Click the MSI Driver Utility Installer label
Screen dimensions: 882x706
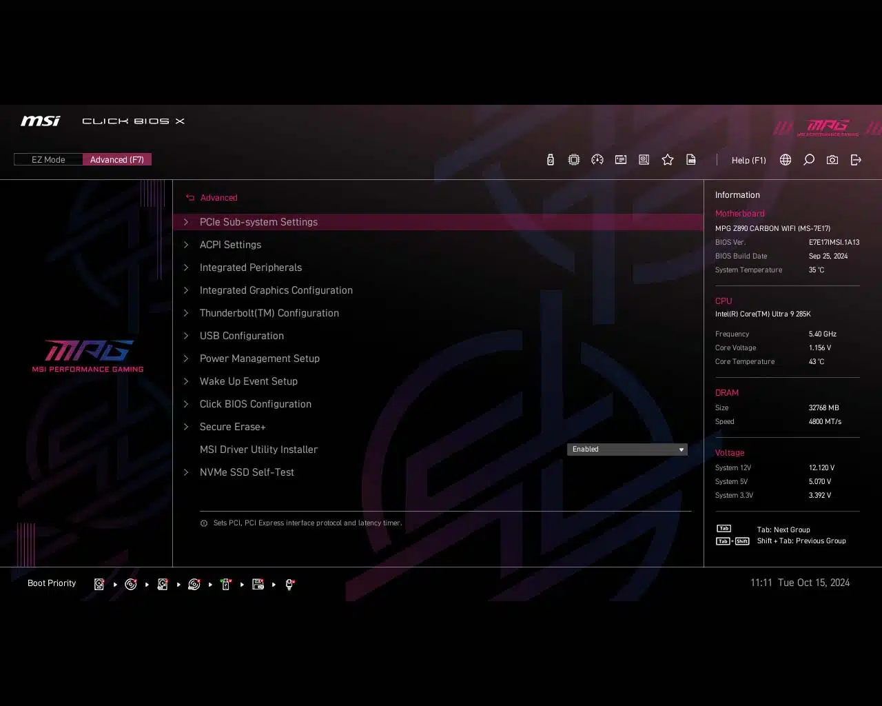(x=258, y=450)
